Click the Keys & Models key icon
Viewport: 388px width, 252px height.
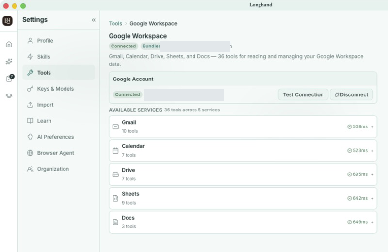[30, 89]
